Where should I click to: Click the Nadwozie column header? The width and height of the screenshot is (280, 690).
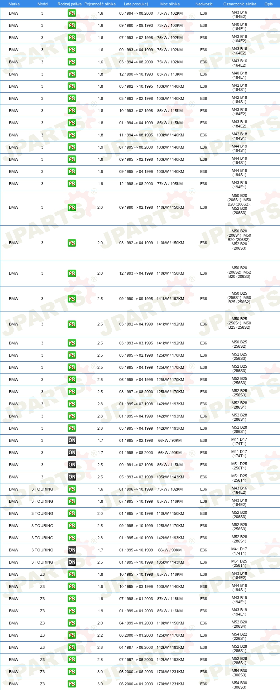[204, 4]
